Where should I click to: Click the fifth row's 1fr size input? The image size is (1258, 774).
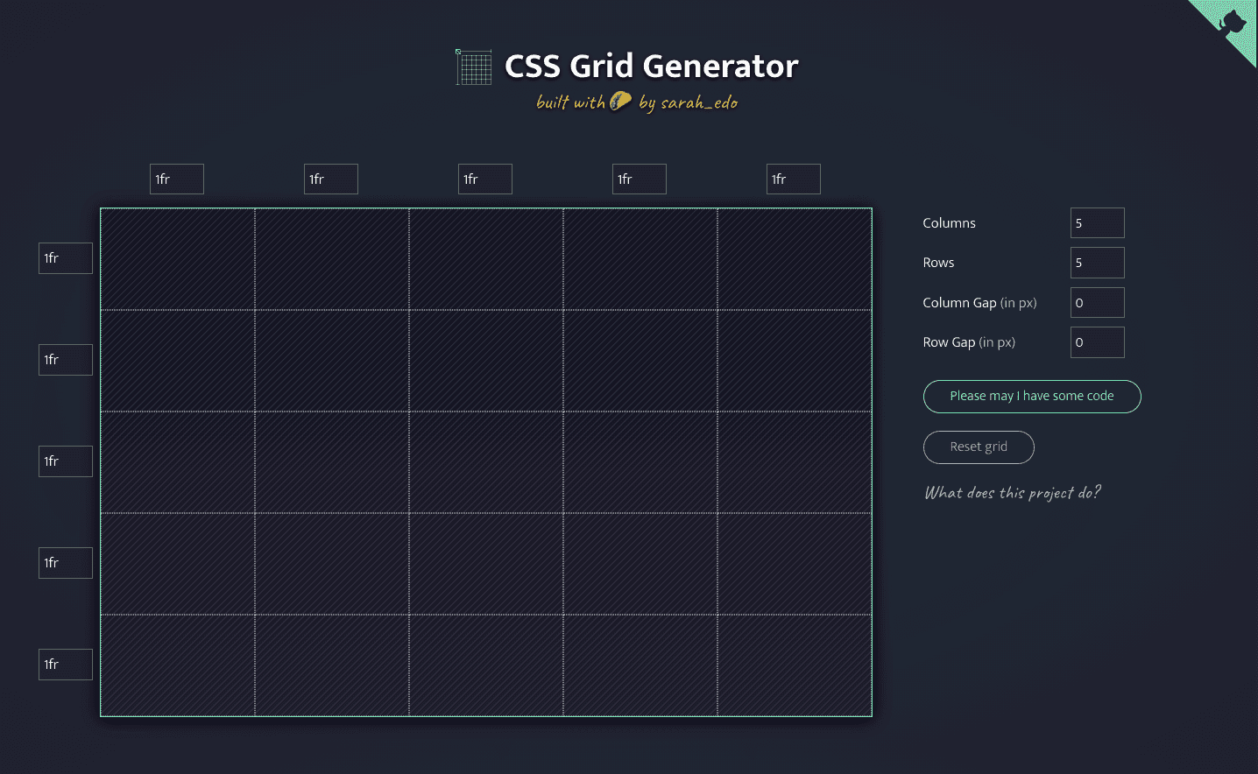[x=66, y=665]
